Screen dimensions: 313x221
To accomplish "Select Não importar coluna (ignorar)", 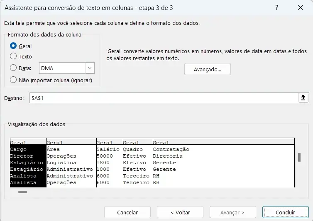I will click(13, 80).
